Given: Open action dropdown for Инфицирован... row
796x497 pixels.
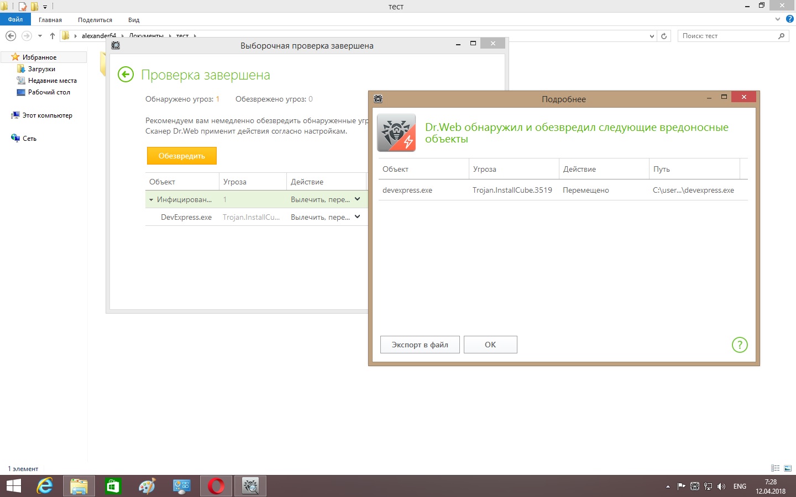Looking at the screenshot, I should (357, 199).
